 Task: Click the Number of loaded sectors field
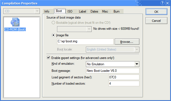pos(124,84)
